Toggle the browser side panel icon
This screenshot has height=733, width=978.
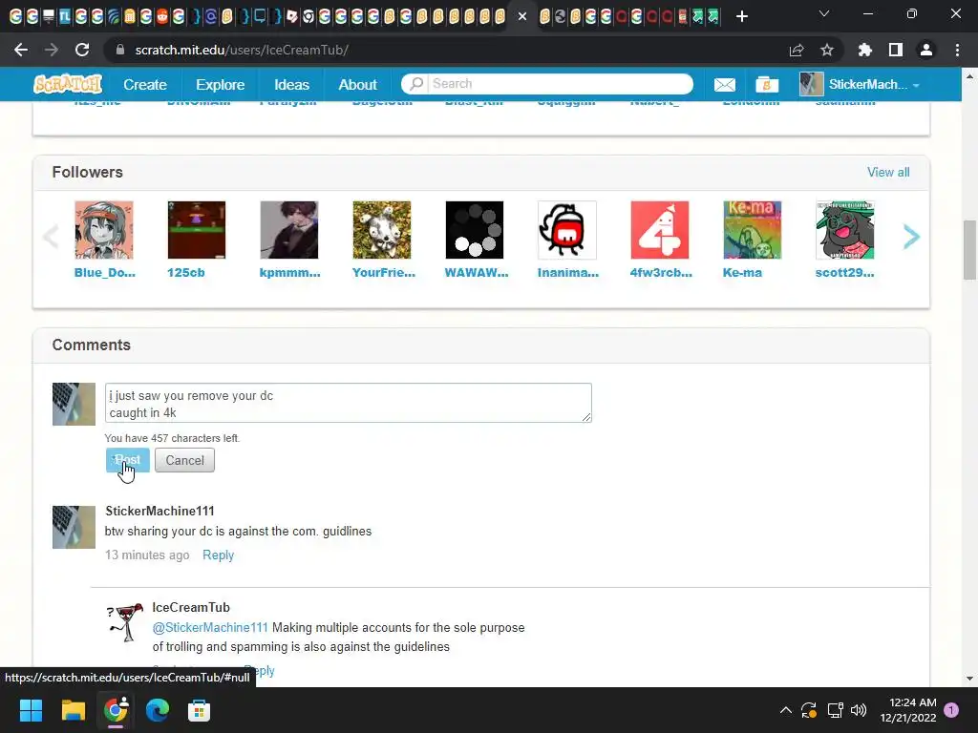pos(896,50)
